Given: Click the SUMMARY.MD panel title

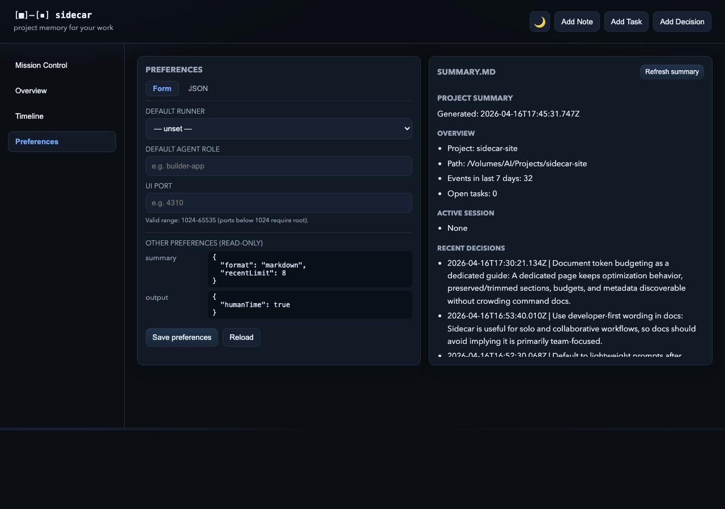Looking at the screenshot, I should 467,72.
